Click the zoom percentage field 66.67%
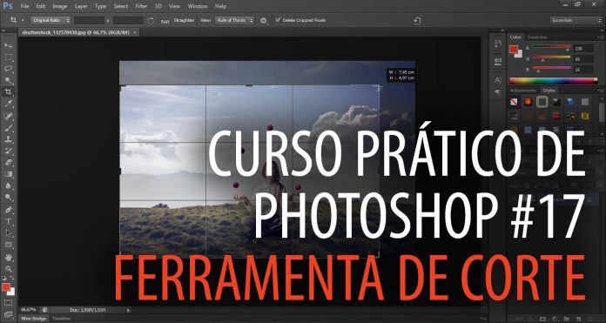Viewport: 606px width, 323px height. [29, 310]
